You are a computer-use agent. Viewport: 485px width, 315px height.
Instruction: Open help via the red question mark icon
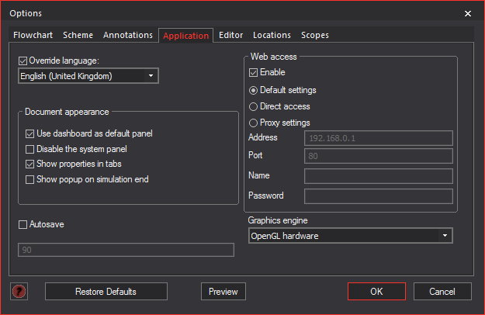(x=19, y=291)
